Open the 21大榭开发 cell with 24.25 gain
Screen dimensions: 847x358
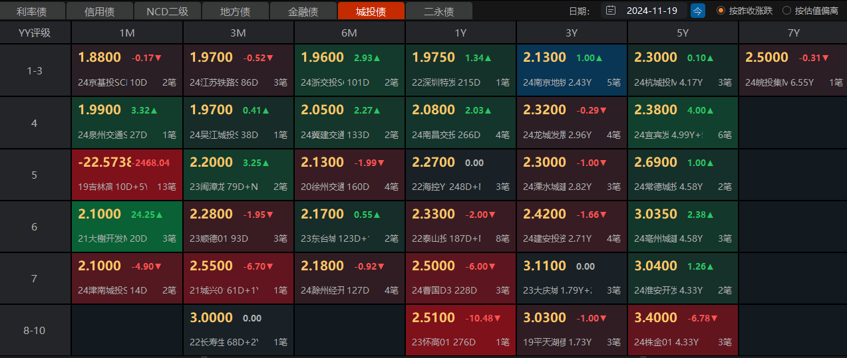click(126, 226)
